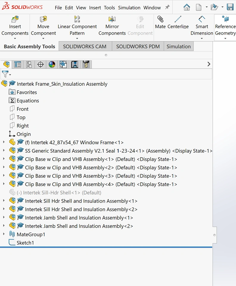Open the ConfigurationManager tab icon
This screenshot has height=286, width=236.
(29, 64)
